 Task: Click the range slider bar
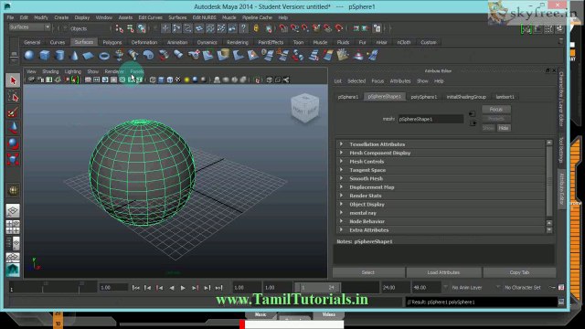(x=317, y=288)
